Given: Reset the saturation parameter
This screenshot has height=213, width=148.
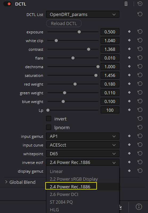Looking at the screenshot, I should pos(140,75).
